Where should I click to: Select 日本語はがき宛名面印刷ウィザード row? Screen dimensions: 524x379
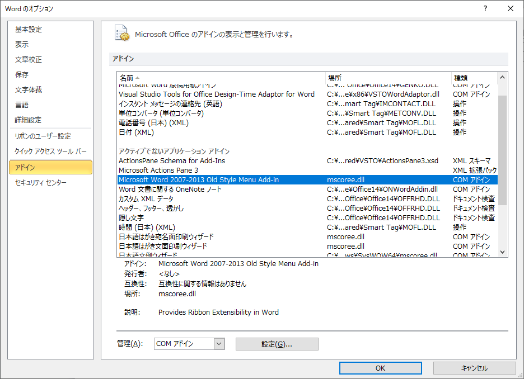307,237
